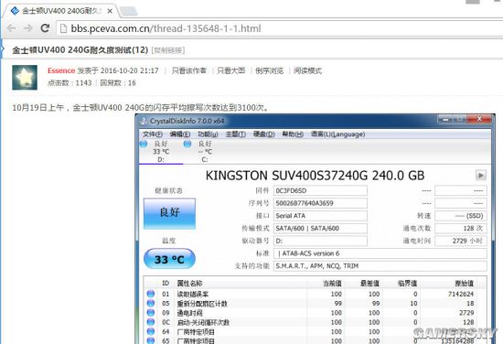503x344 pixels.
Task: Open the 文件(F) menu
Action: 153,134
